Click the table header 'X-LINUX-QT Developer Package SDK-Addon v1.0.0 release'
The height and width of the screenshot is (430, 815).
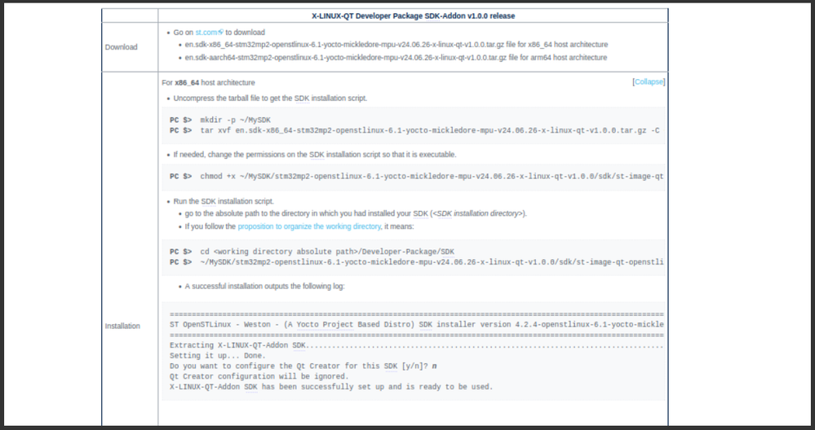414,16
